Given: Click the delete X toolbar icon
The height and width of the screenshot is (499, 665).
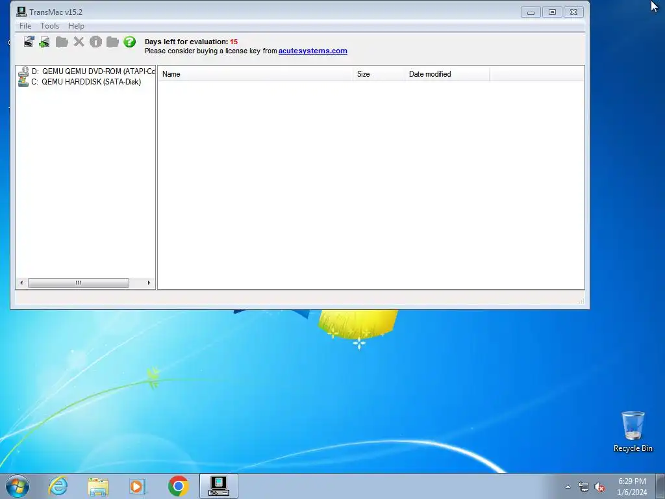Looking at the screenshot, I should [x=79, y=42].
